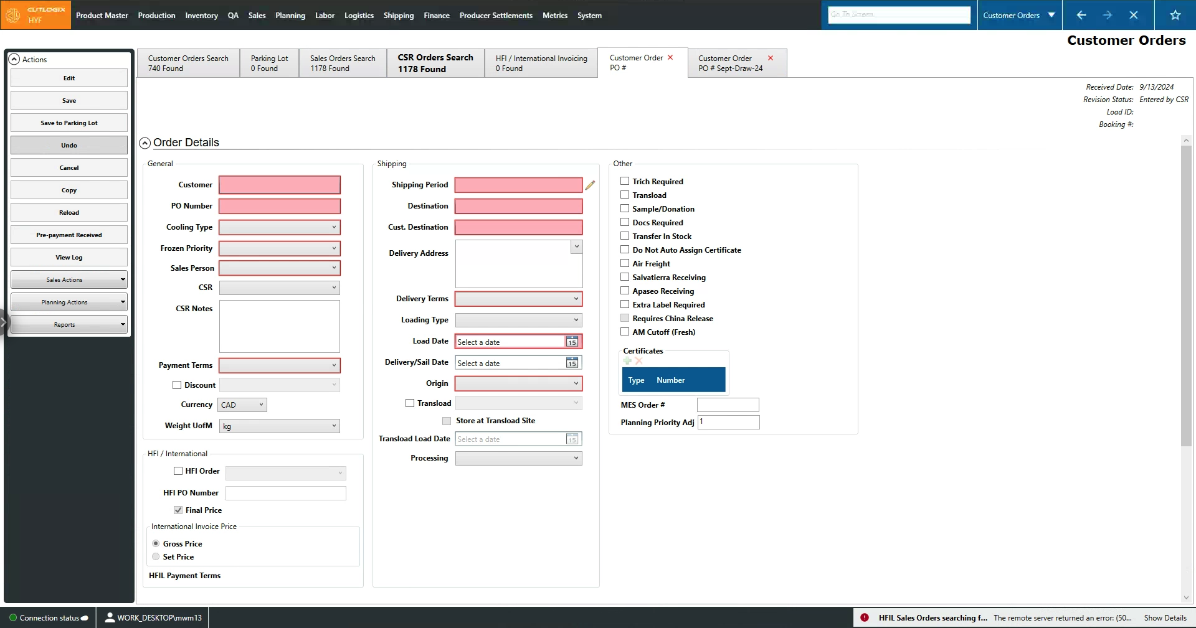Open the Inventory menu
Viewport: 1196px width, 628px height.
pos(201,15)
